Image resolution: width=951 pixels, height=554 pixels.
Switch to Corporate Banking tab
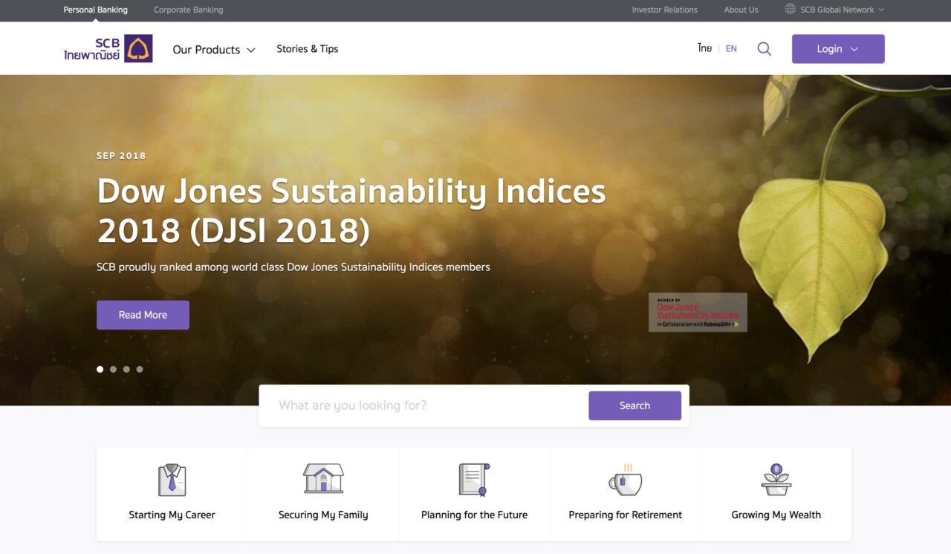pos(188,10)
